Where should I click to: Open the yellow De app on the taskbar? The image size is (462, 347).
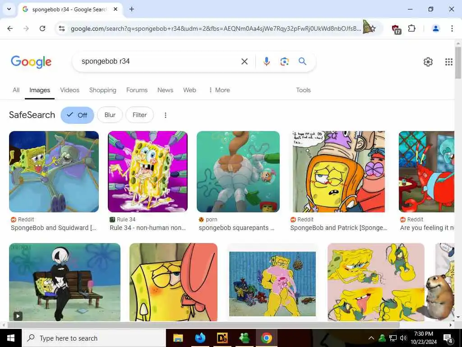tap(222, 338)
